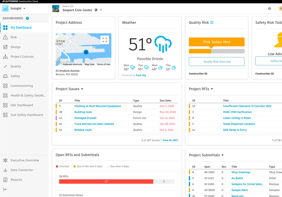The image size is (282, 197).
Task: Click the Seaport Civic Center project thumbnail
Action: click(56, 8)
